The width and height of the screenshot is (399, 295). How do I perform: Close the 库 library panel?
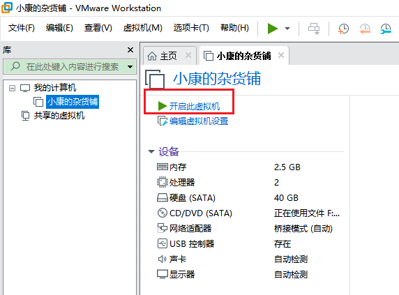point(130,50)
